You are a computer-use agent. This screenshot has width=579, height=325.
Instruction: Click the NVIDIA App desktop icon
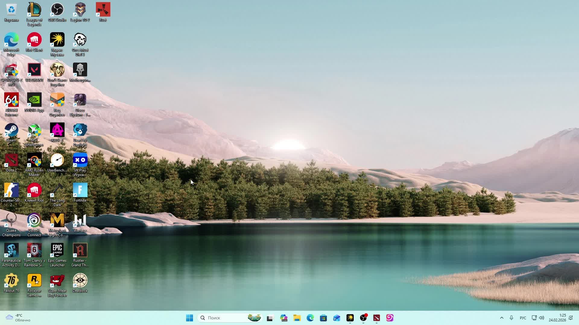(34, 100)
